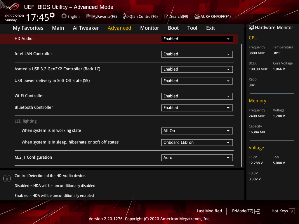The image size is (299, 224).
Task: Select Bluetooth Controller label
Action: [34, 107]
